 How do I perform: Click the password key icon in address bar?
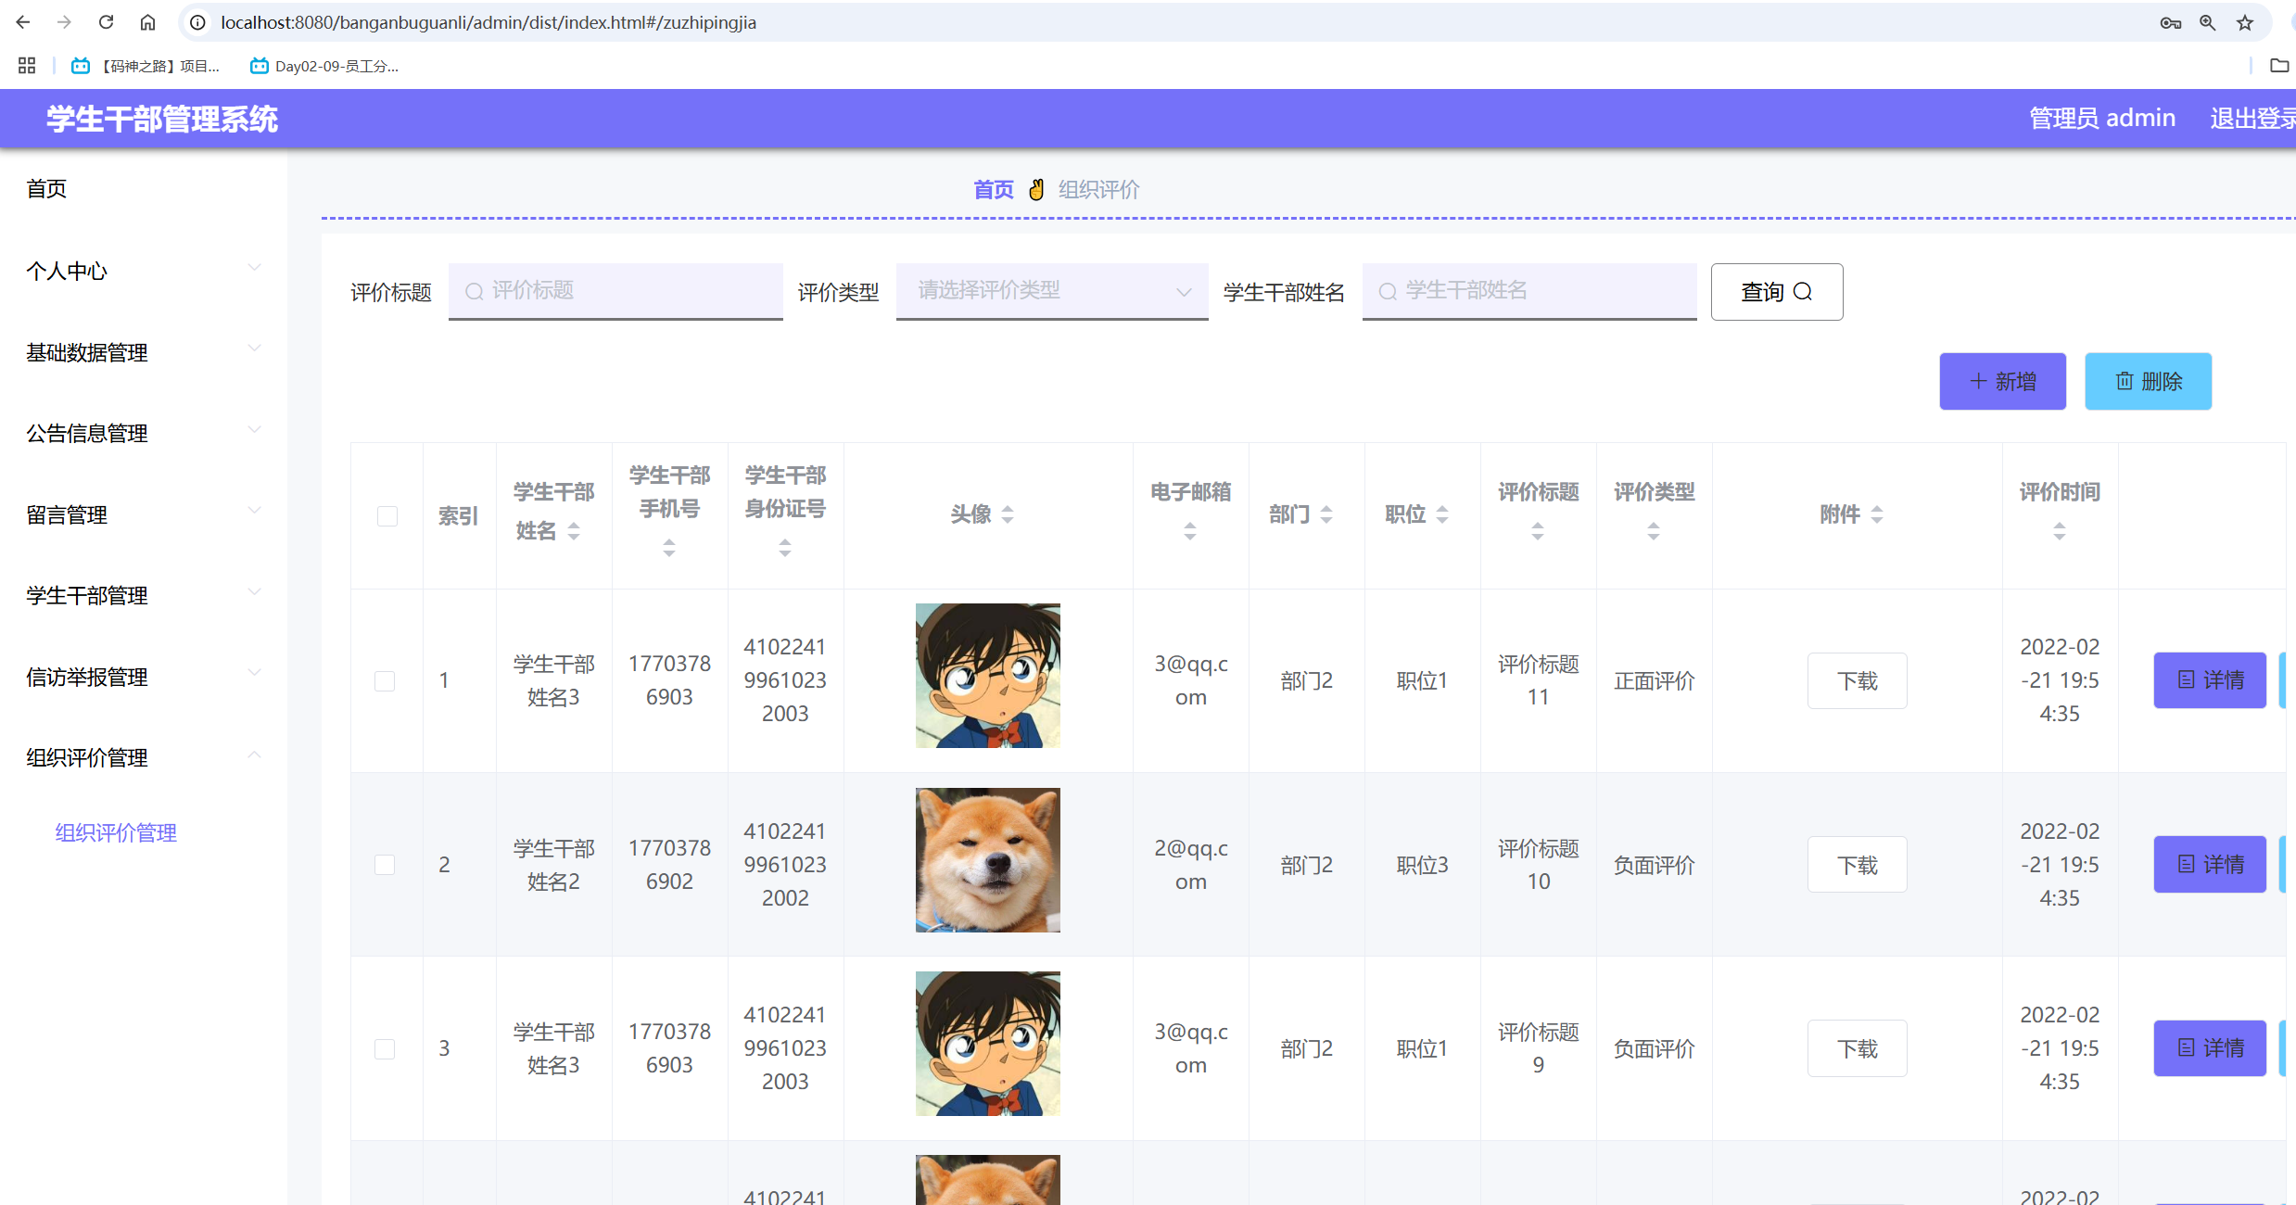pyautogui.click(x=2170, y=22)
